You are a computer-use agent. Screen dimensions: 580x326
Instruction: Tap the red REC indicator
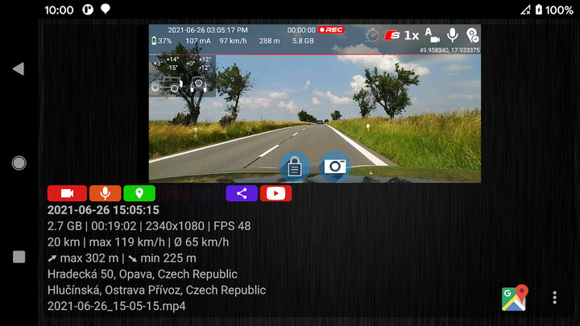click(x=330, y=30)
